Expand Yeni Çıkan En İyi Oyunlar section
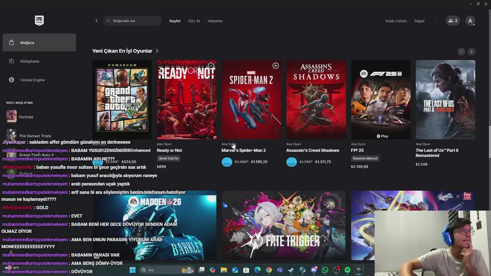The width and height of the screenshot is (491, 276). tap(125, 51)
